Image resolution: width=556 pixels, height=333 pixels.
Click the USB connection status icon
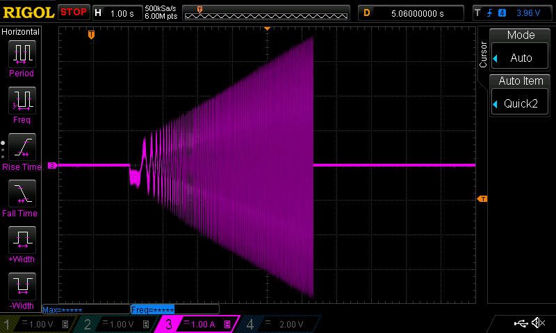(521, 323)
